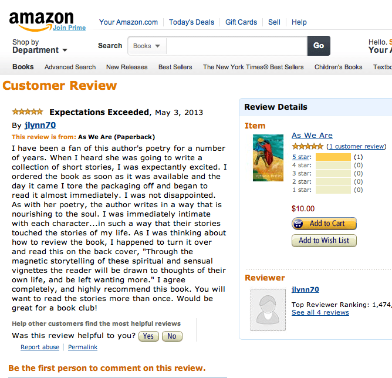Screen dimensions: 392x378
Task: Click the review's five-star rating icon
Action: pyautogui.click(x=28, y=112)
